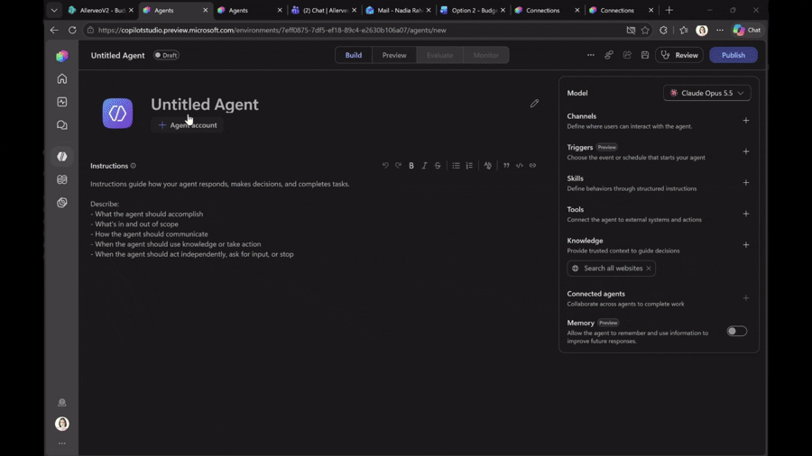812x456 pixels.
Task: Open the Copilot Chat button in browser
Action: pyautogui.click(x=747, y=30)
